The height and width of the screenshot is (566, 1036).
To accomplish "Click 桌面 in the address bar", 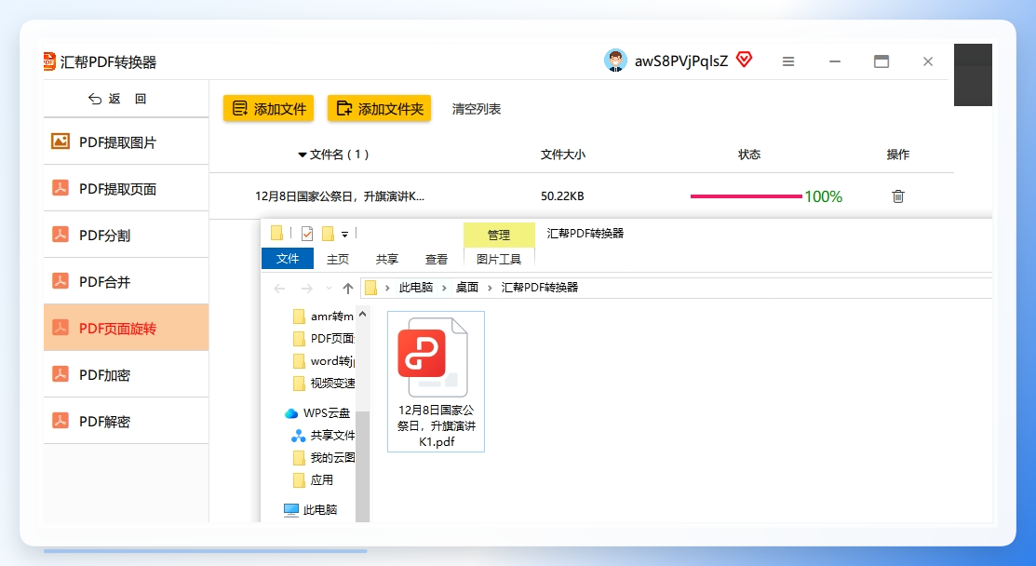I will click(467, 288).
